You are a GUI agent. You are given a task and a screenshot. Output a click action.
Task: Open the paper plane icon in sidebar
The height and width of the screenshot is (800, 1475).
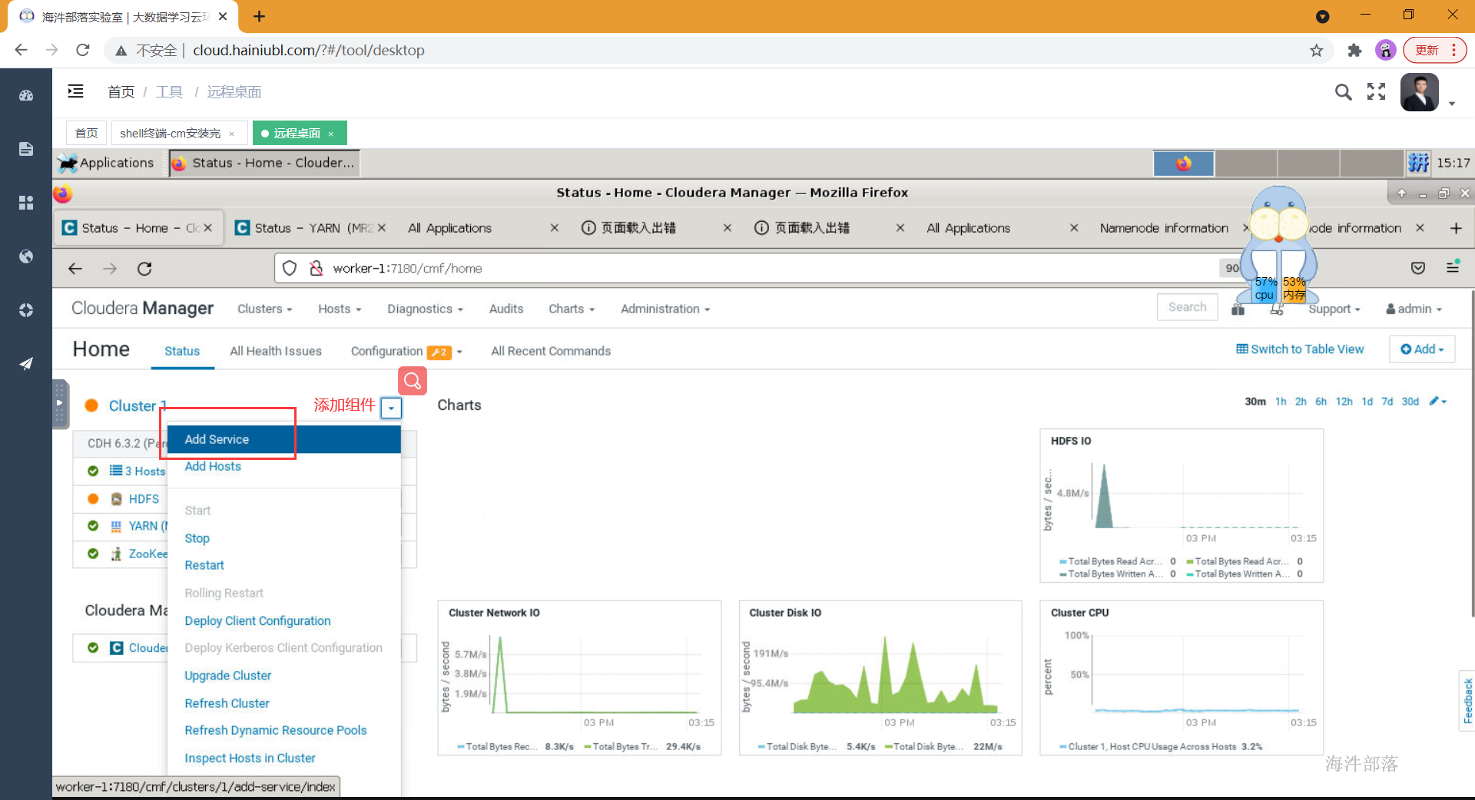[26, 363]
